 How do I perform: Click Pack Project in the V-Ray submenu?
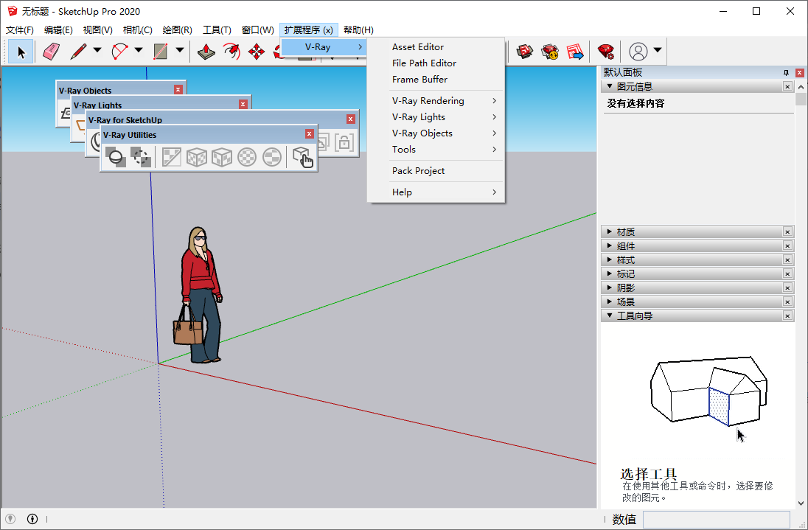[x=418, y=170]
